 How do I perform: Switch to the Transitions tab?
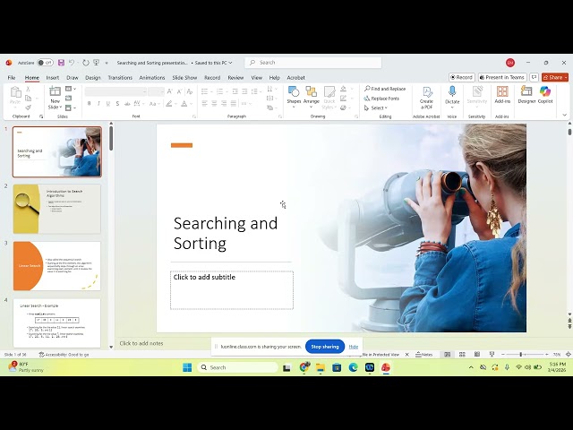click(x=120, y=78)
